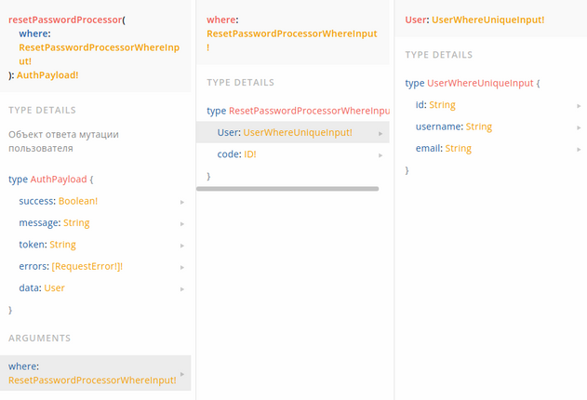Viewport: 587px width, 400px height.
Task: Click the AuthPayload! return type link
Action: (x=47, y=75)
